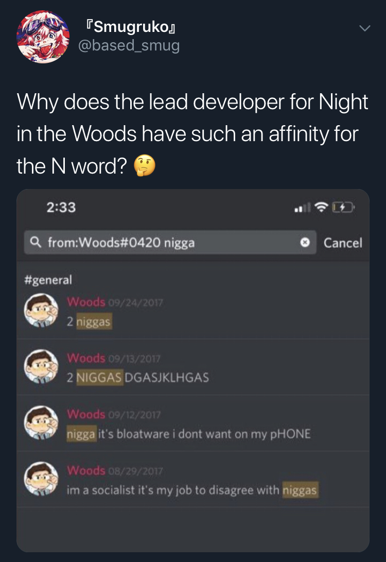Tap the battery charging icon
The width and height of the screenshot is (386, 562).
pos(343,207)
